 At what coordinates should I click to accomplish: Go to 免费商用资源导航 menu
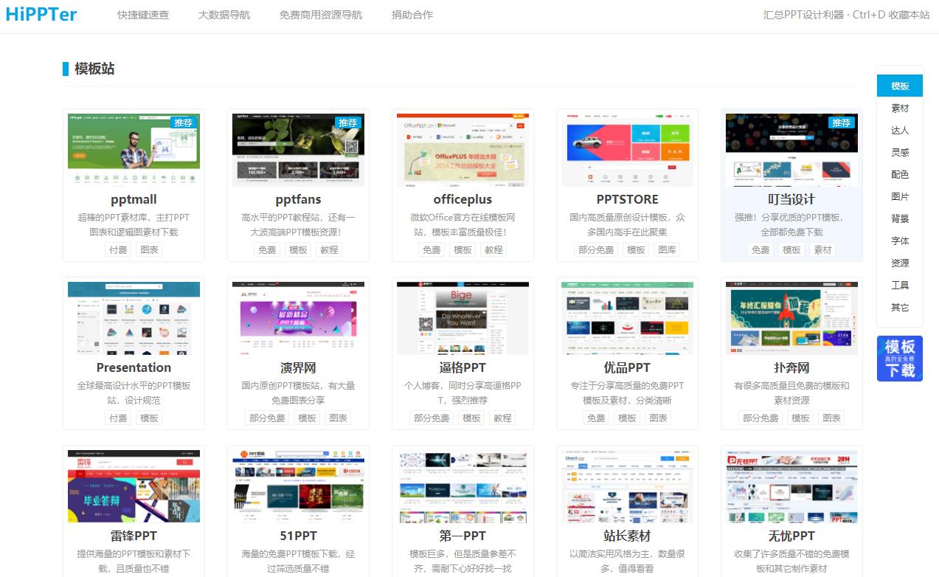click(321, 15)
